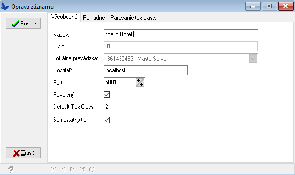The height and width of the screenshot is (175, 295).
Task: Toggle the Samostatny tip checkbox
Action: (107, 120)
